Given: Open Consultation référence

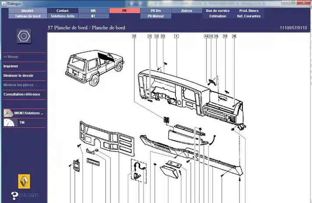Looking at the screenshot, I should pos(22,94).
